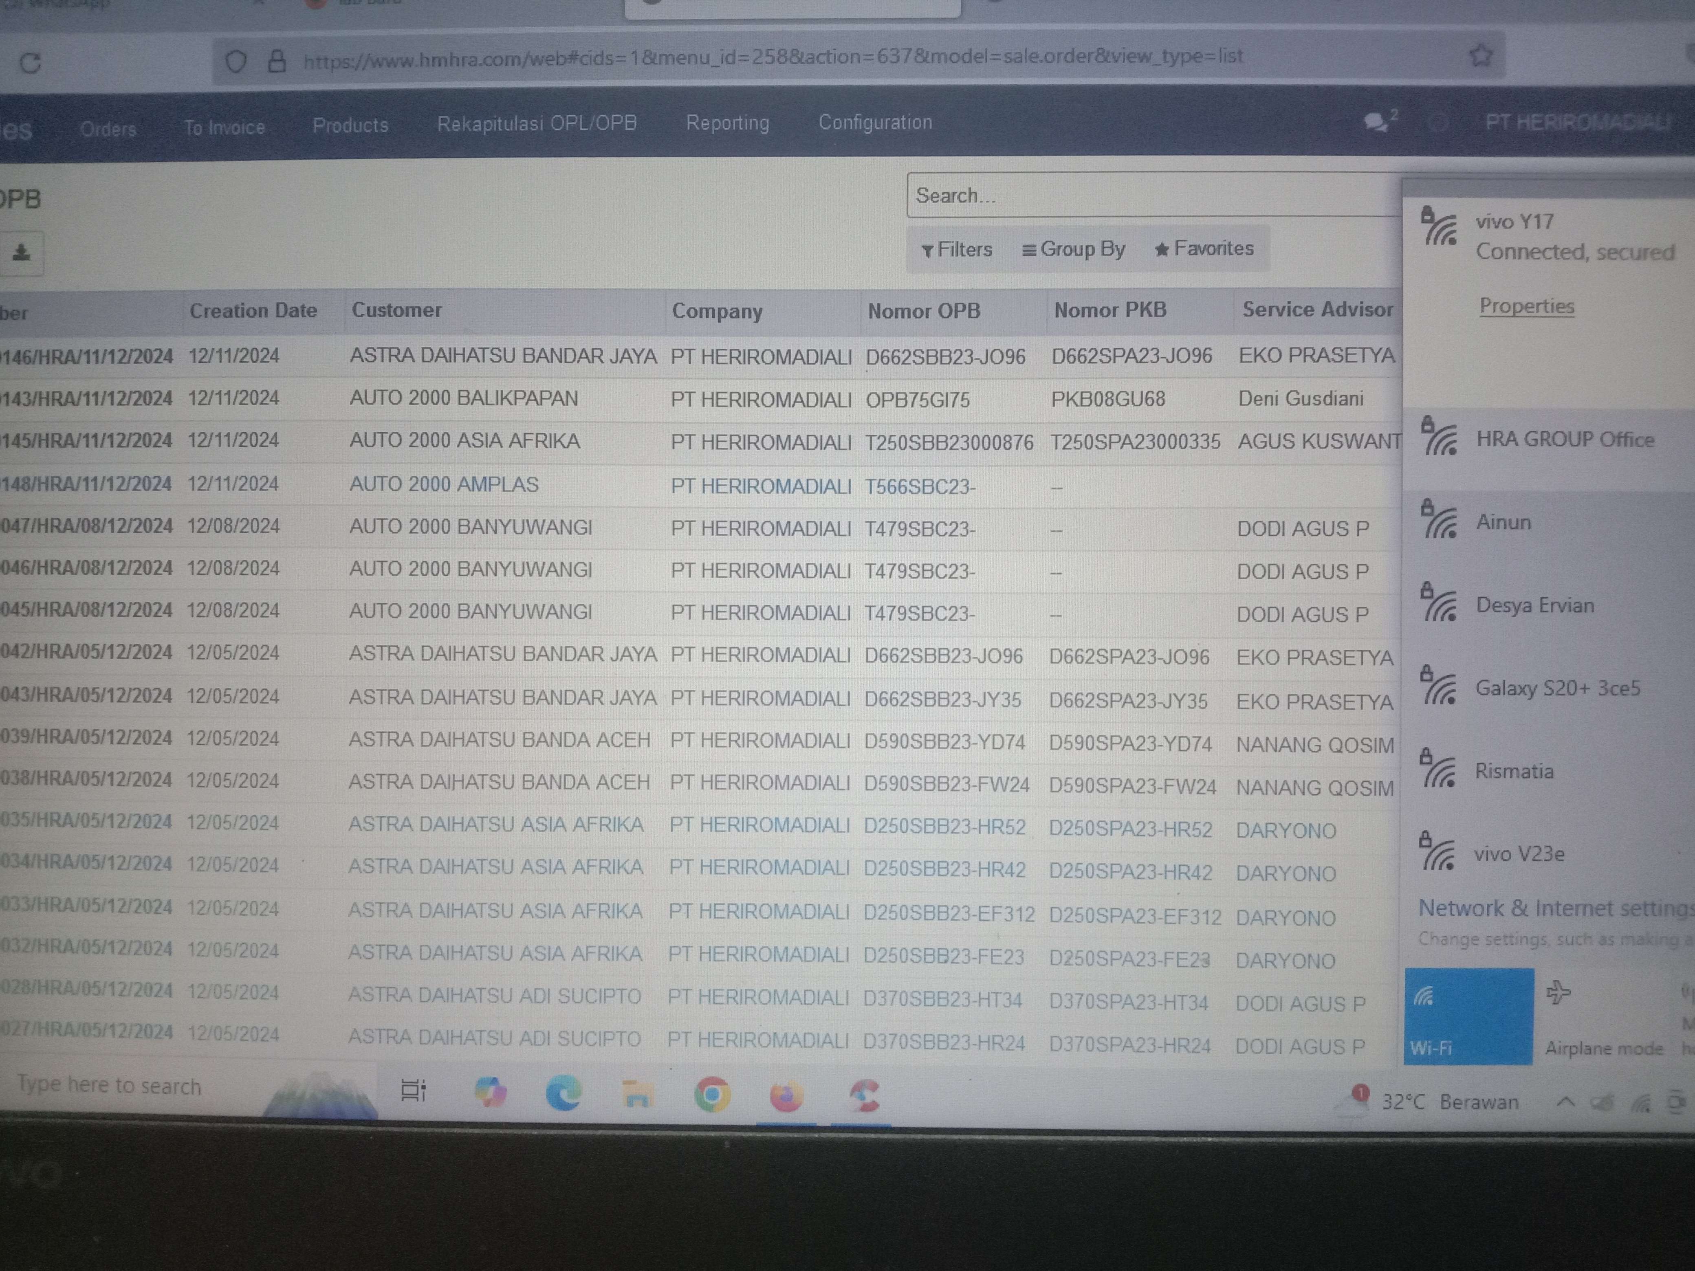Launch Microsoft Edge from taskbar

[x=563, y=1093]
